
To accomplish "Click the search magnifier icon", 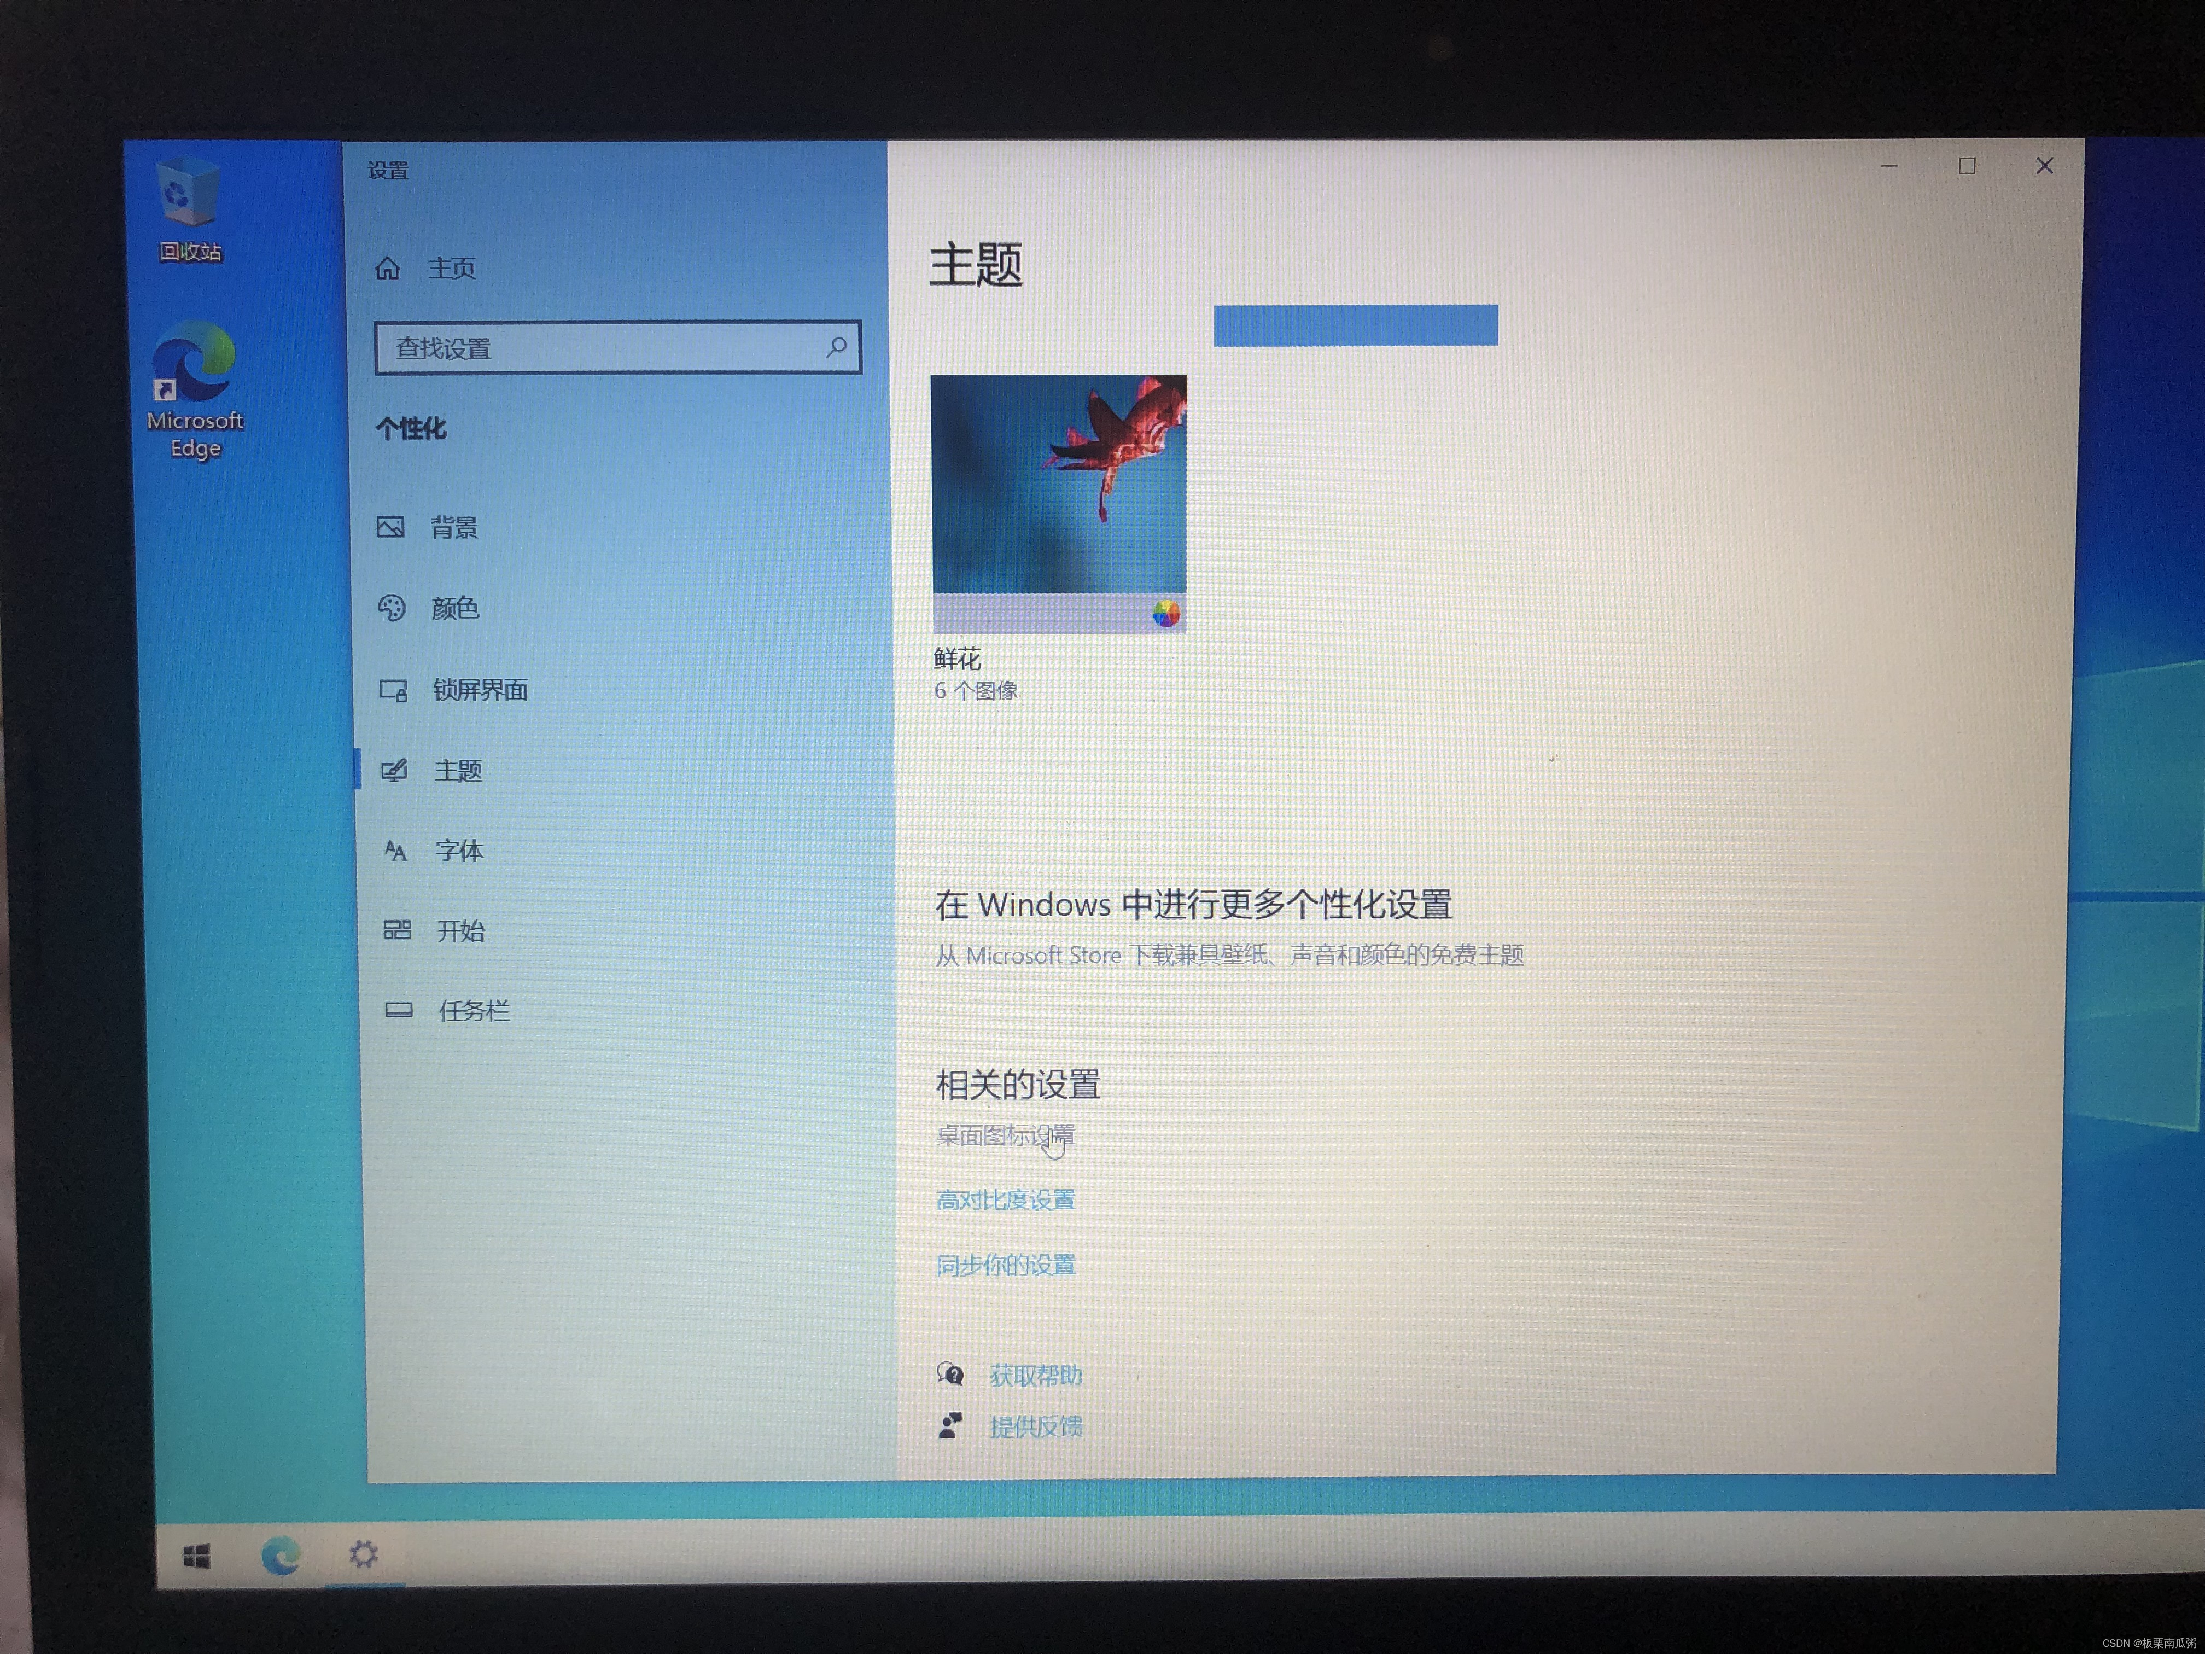I will 836,347.
